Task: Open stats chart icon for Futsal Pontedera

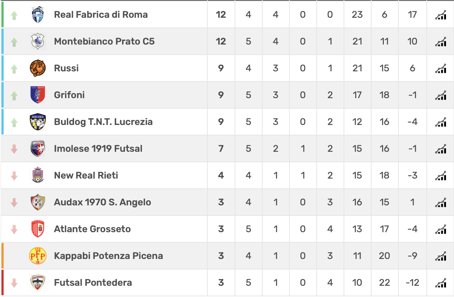Action: (441, 283)
